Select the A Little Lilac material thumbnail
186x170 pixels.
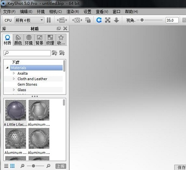click(16, 110)
